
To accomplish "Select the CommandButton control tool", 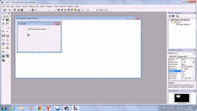I will 7,27.
